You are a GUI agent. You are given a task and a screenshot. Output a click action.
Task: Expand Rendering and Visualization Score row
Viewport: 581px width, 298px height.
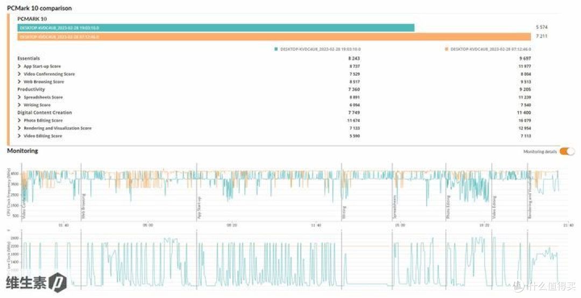pyautogui.click(x=19, y=128)
